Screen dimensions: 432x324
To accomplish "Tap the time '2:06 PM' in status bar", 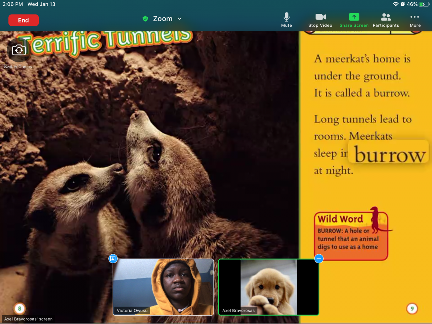I will point(13,4).
